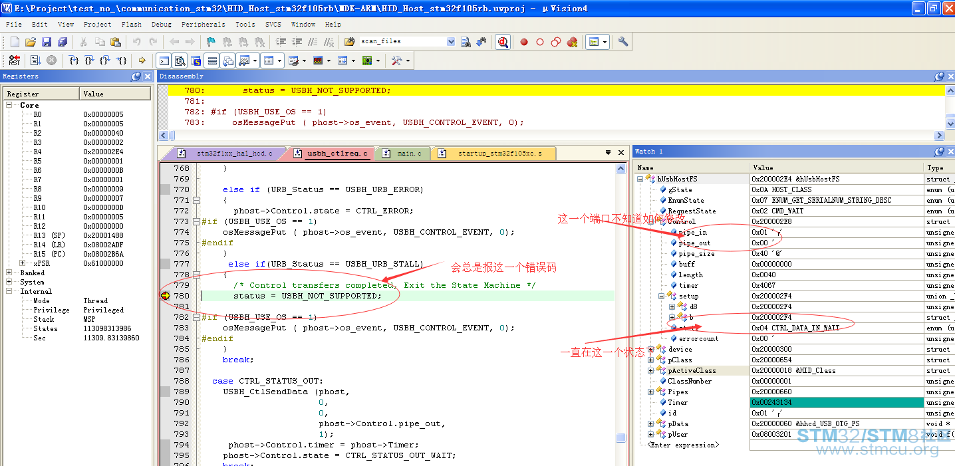Toggle the Symbols Window icon
The image size is (955, 466).
[196, 60]
